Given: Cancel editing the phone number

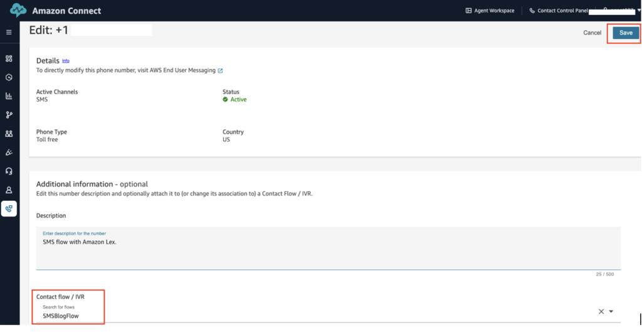Looking at the screenshot, I should (x=592, y=33).
